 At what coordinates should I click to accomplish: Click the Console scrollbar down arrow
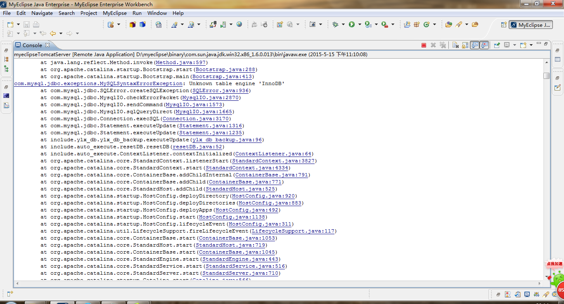pos(546,276)
